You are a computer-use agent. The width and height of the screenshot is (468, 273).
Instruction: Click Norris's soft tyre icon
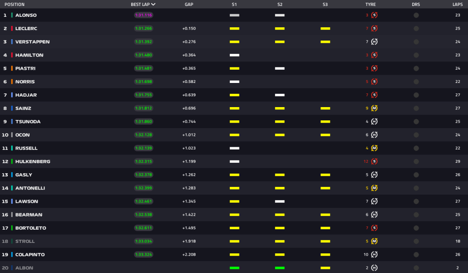(374, 82)
